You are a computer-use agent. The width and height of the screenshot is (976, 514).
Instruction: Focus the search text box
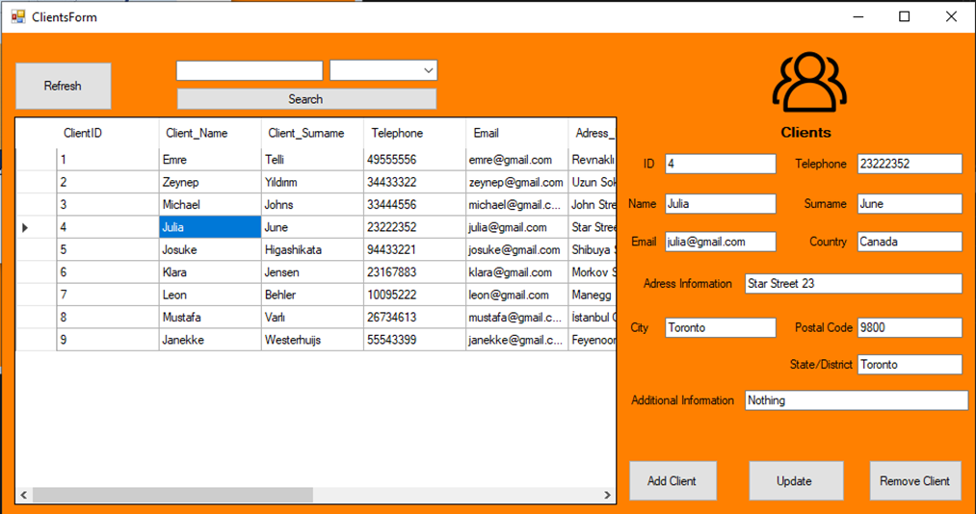click(x=250, y=70)
